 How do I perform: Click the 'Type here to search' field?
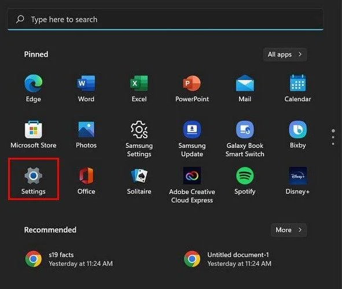166,20
